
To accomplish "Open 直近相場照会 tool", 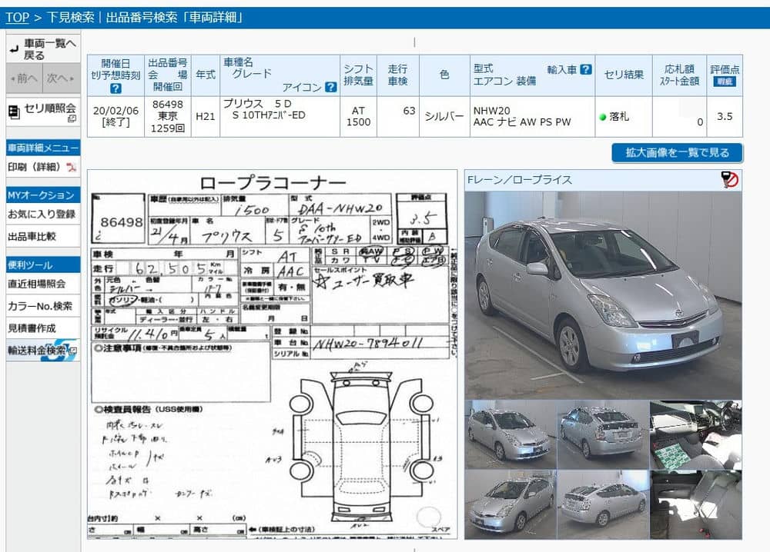I will point(37,284).
